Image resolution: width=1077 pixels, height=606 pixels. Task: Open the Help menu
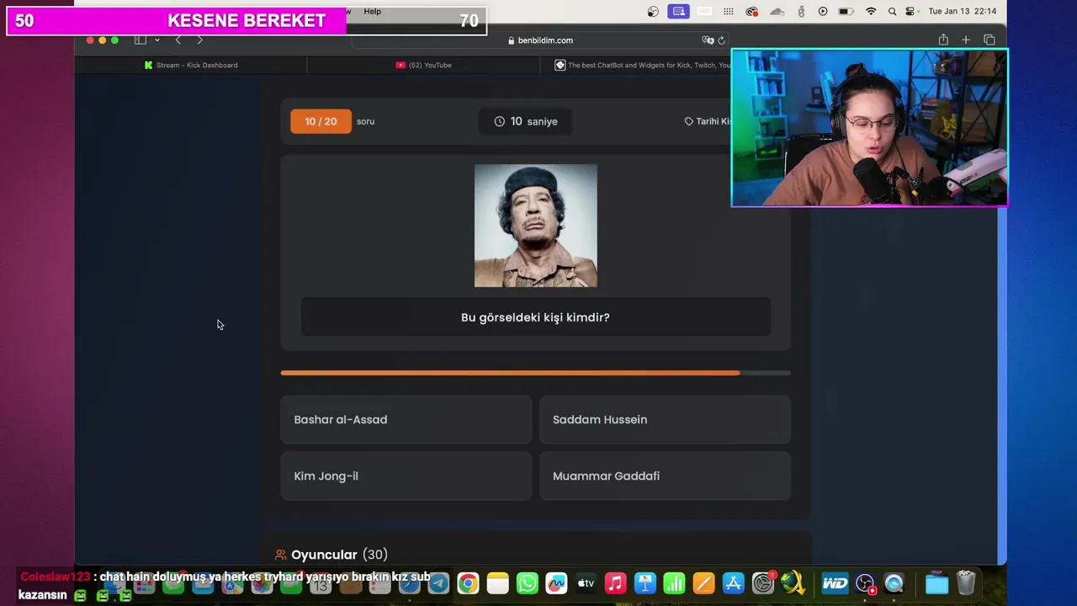pos(372,11)
